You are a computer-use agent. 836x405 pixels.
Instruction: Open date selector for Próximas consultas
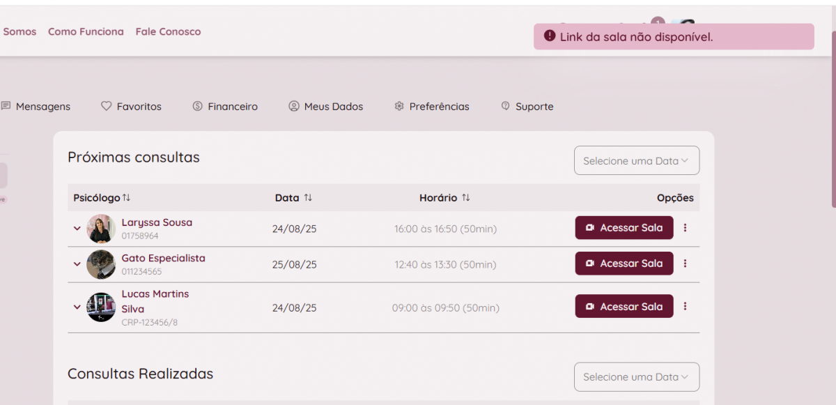pyautogui.click(x=636, y=161)
